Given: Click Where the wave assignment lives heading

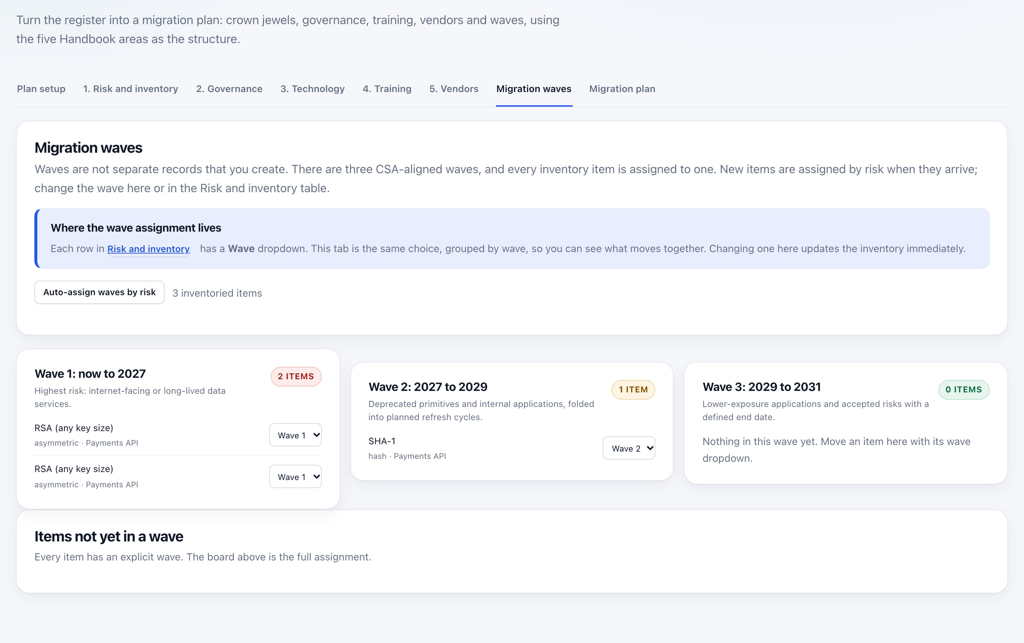Looking at the screenshot, I should pyautogui.click(x=136, y=228).
